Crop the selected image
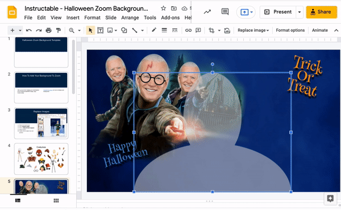The image size is (341, 210). (211, 31)
